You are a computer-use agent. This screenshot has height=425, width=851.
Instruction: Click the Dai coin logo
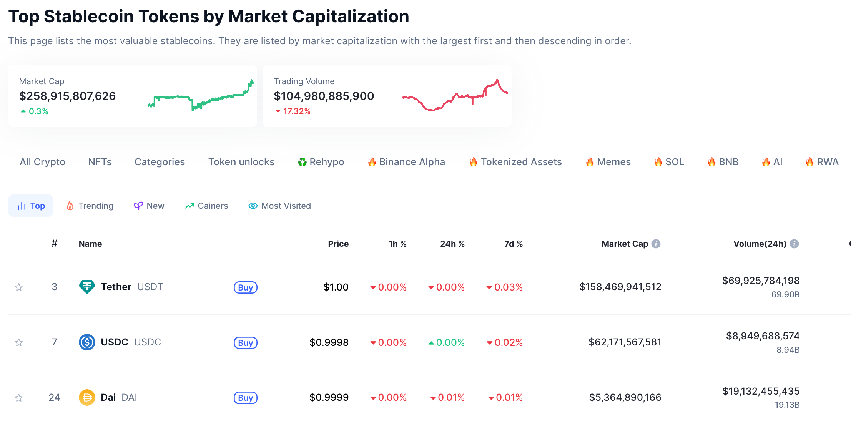pos(87,397)
